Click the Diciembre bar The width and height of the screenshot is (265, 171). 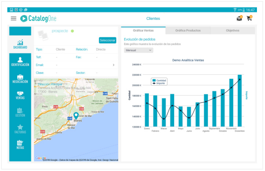tap(240, 101)
